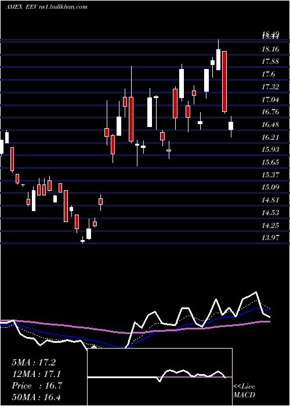Click the 5MA : 17.2 readout
The image size is (290, 406).
click(34, 362)
